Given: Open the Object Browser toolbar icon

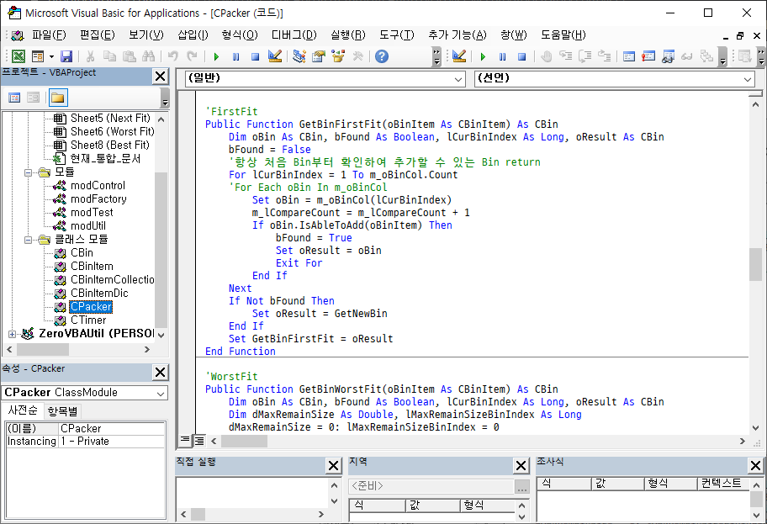Looking at the screenshot, I should click(x=338, y=56).
